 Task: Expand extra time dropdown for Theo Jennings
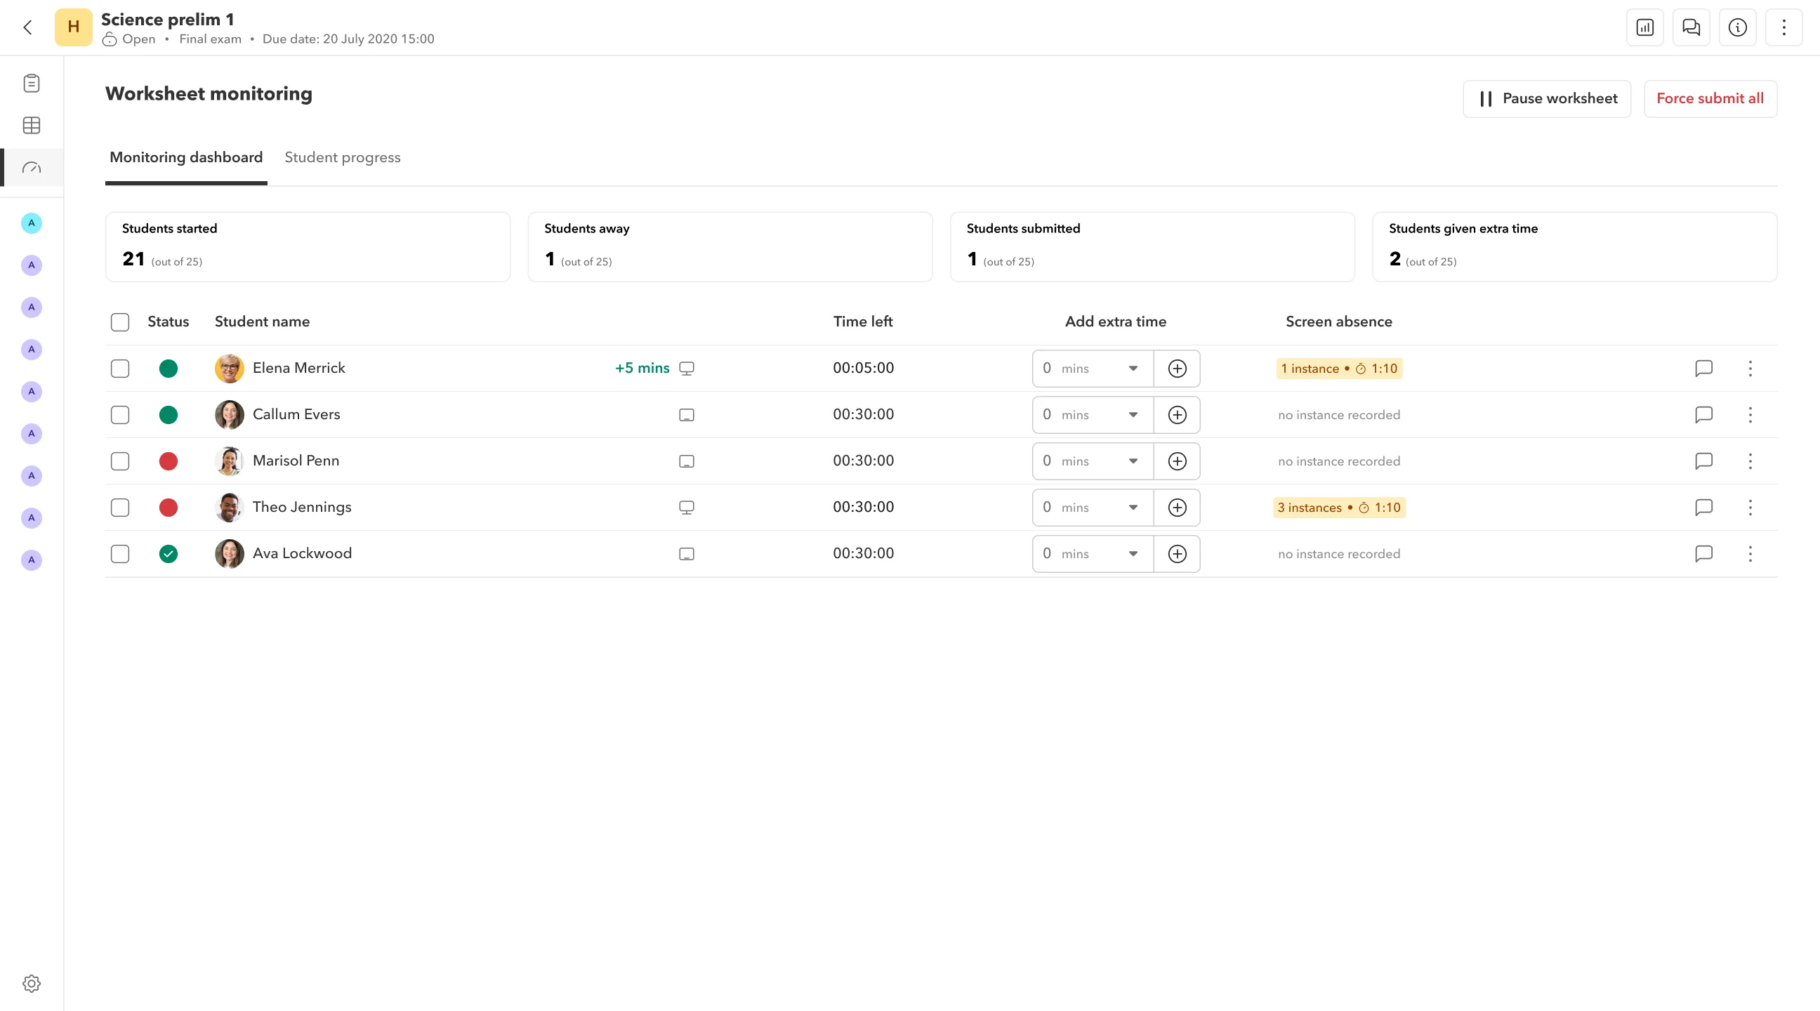[x=1133, y=508]
